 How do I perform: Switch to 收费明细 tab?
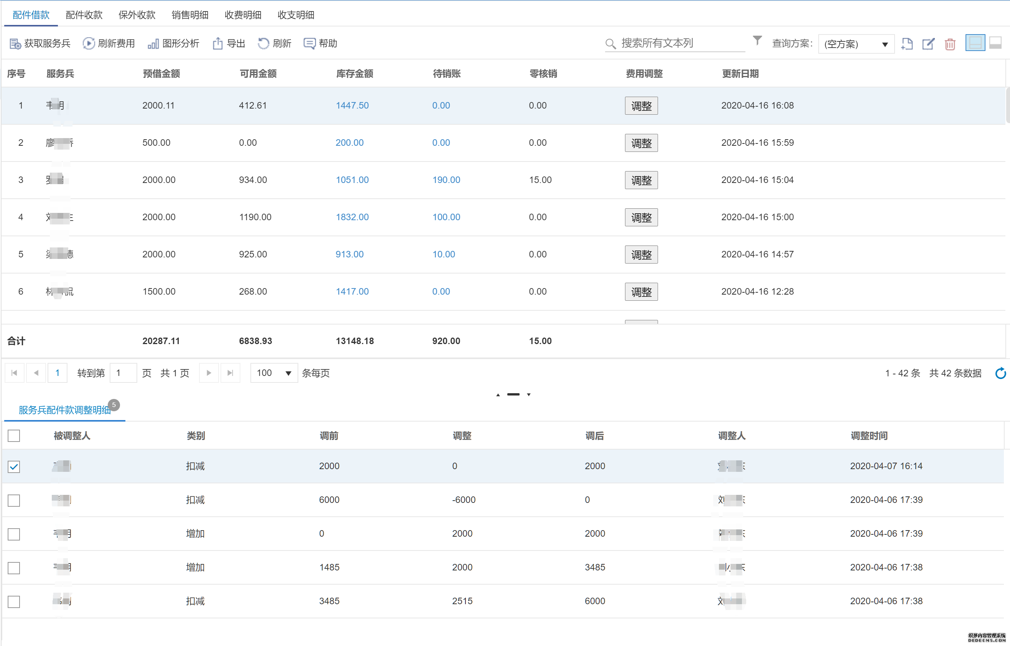click(x=243, y=15)
